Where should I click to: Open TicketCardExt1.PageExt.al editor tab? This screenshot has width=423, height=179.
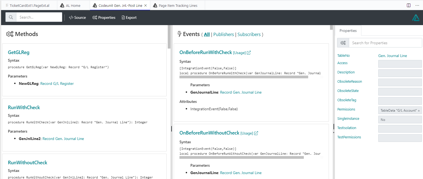[x=29, y=5]
